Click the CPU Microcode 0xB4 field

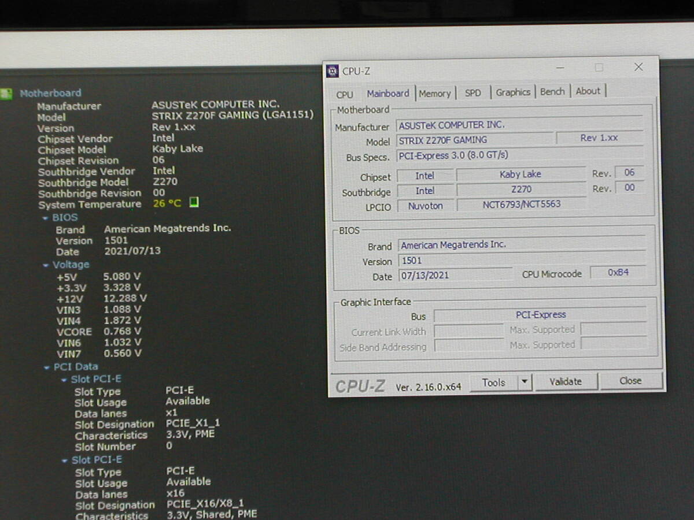click(618, 273)
